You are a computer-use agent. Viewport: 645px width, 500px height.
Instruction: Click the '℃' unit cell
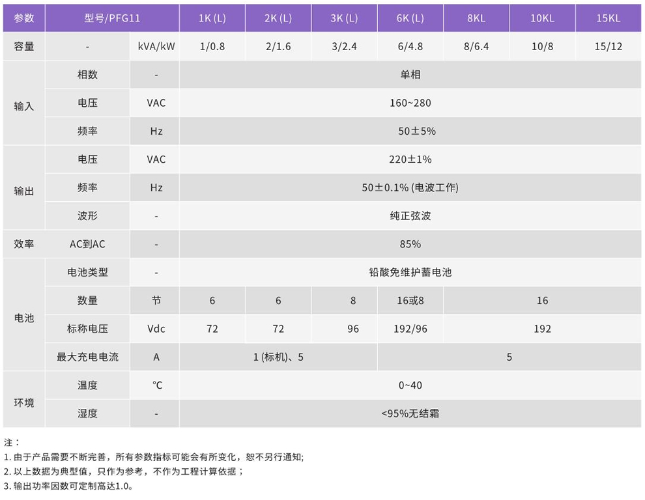[156, 385]
